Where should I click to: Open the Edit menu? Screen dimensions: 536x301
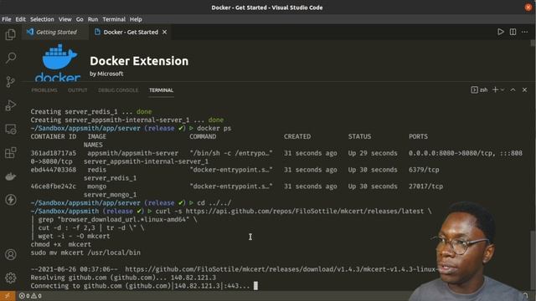[20, 19]
